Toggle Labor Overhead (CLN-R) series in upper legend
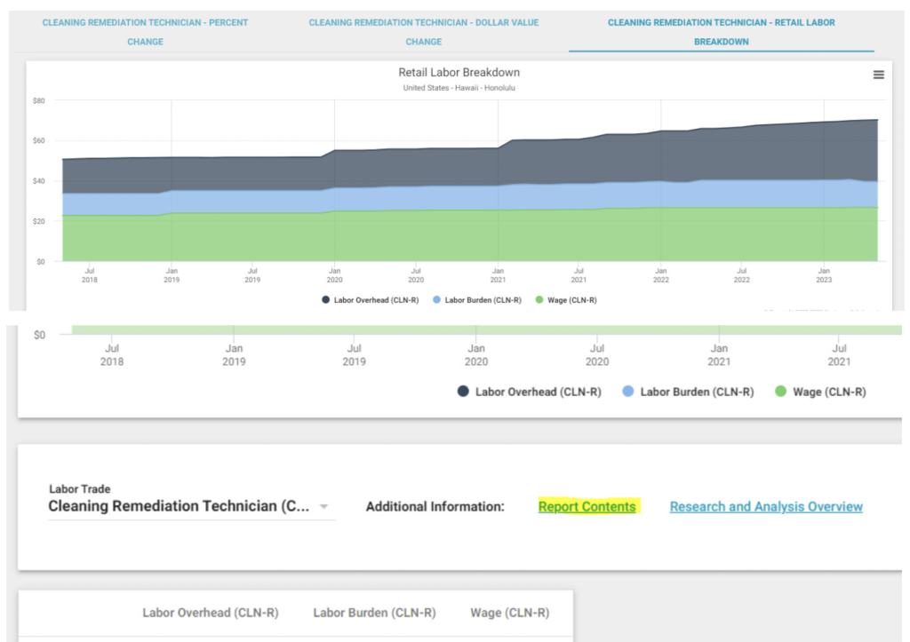 coord(370,300)
